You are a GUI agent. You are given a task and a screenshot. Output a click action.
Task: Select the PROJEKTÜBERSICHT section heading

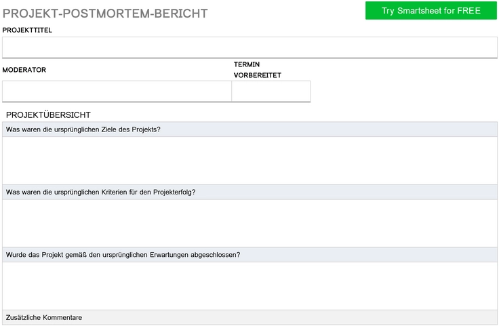(x=48, y=115)
